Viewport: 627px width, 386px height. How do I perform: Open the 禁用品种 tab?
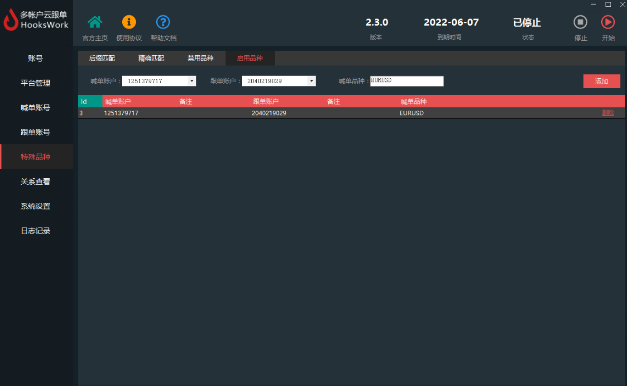click(x=201, y=58)
